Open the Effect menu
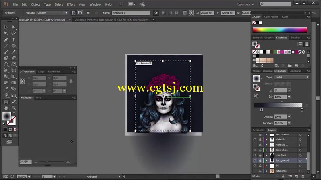321x180 pixels. click(x=71, y=4)
